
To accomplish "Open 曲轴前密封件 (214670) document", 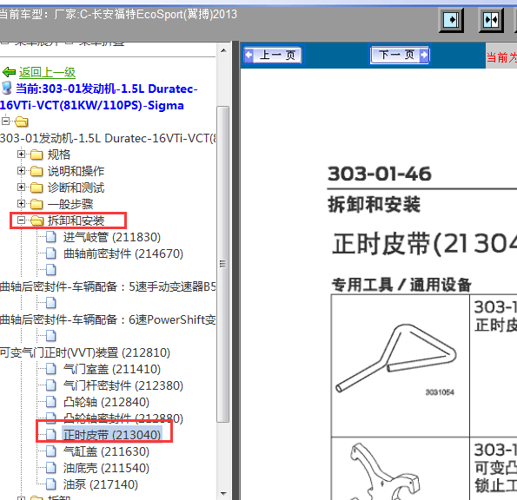I will 123,253.
